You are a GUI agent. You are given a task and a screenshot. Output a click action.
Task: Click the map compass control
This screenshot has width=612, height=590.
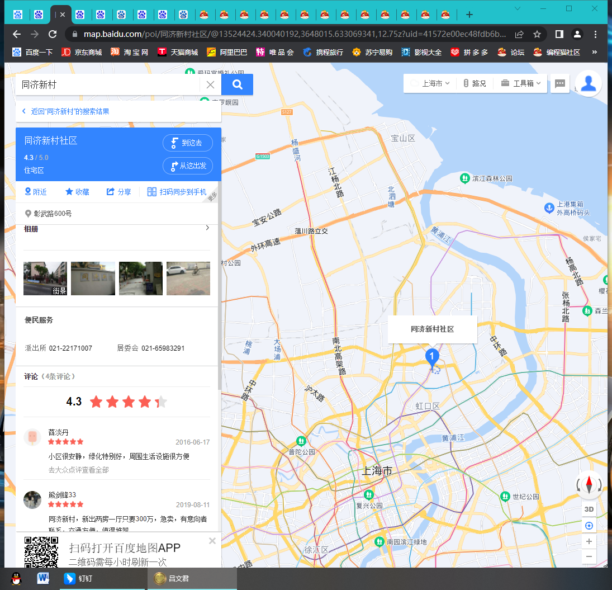[589, 484]
